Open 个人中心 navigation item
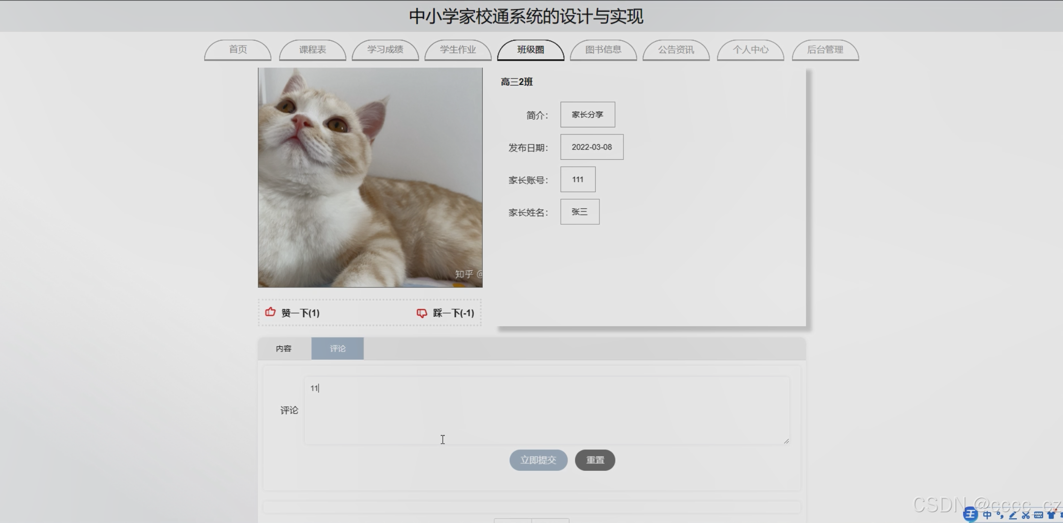 (x=750, y=50)
